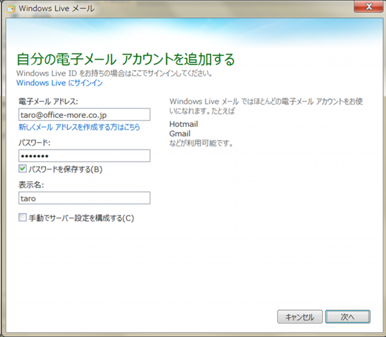The width and height of the screenshot is (386, 337).
Task: Open 新しくメール アドレスを作成する方はこちら link
Action: 79,127
